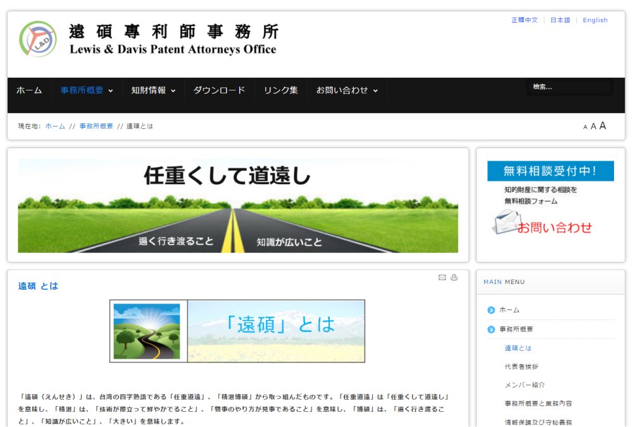Select the medium font size A

(x=593, y=127)
